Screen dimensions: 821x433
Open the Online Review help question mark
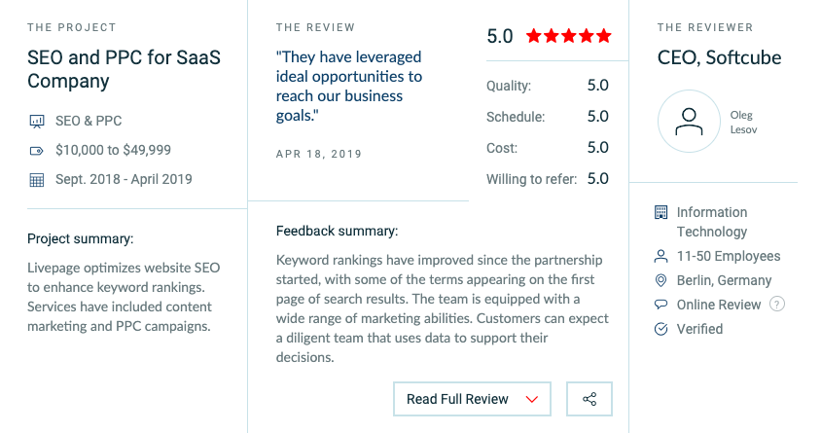click(777, 304)
